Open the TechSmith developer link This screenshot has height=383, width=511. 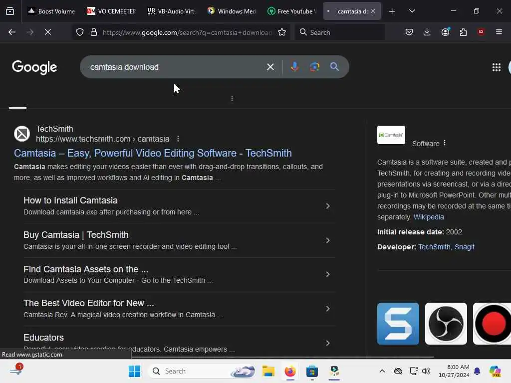434,247
